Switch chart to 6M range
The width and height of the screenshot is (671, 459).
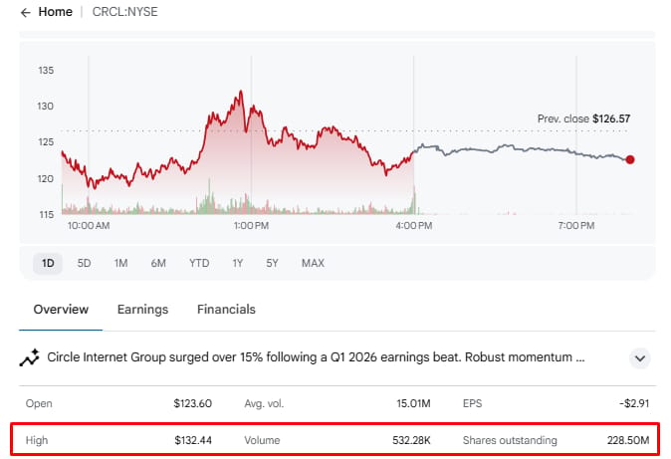click(x=158, y=263)
